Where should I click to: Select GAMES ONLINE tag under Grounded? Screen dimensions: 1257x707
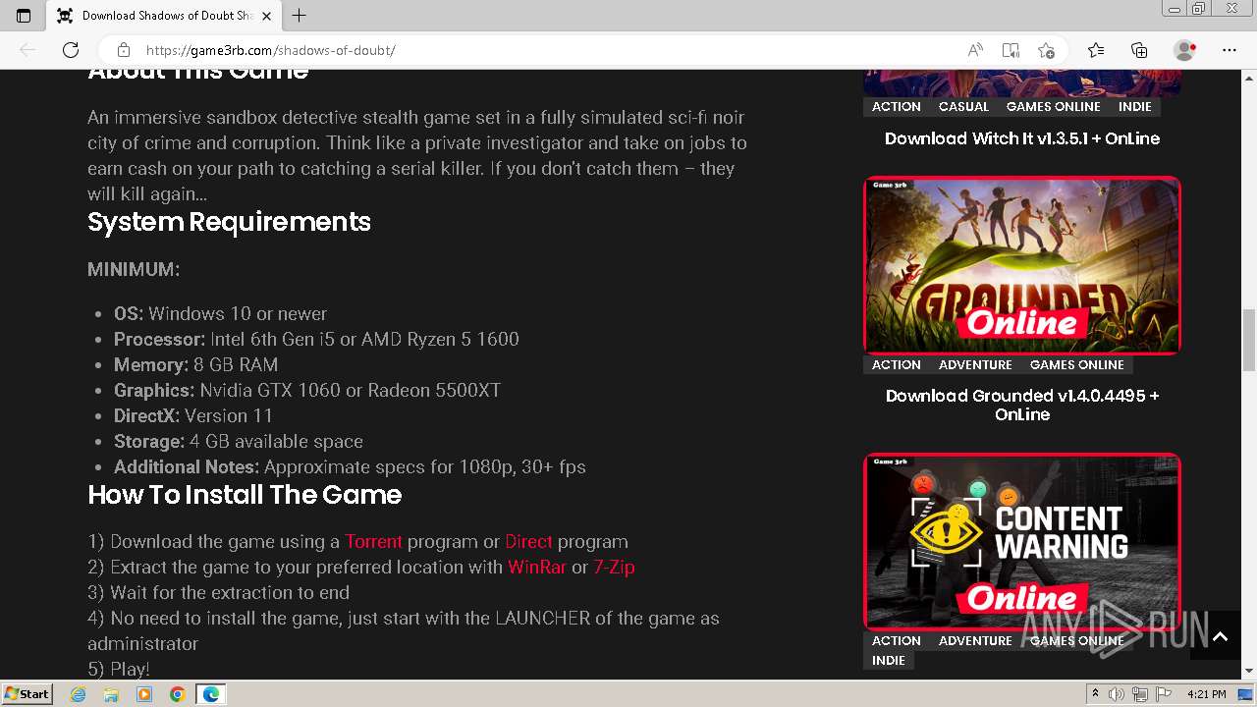point(1077,364)
